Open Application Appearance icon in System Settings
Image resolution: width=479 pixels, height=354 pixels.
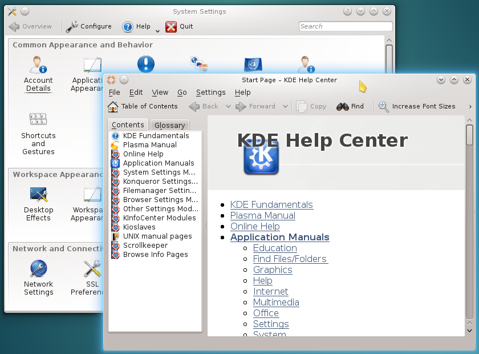coord(92,65)
